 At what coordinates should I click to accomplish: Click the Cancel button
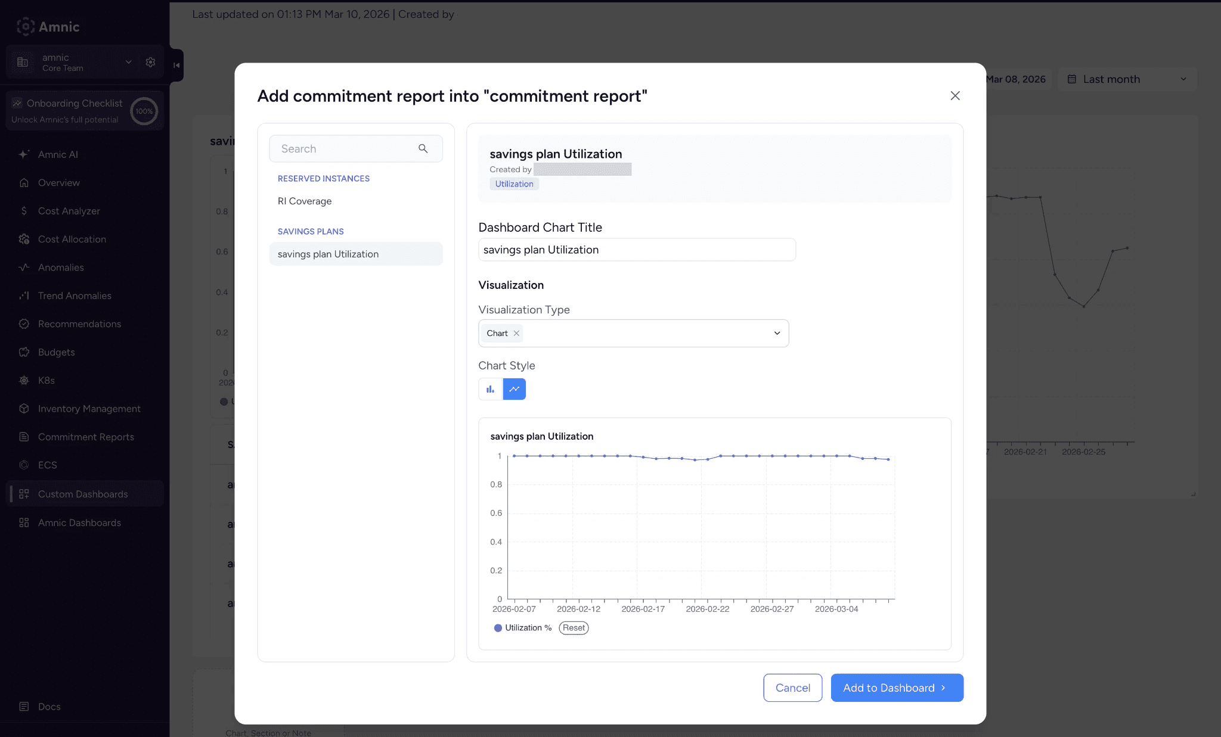pos(792,688)
